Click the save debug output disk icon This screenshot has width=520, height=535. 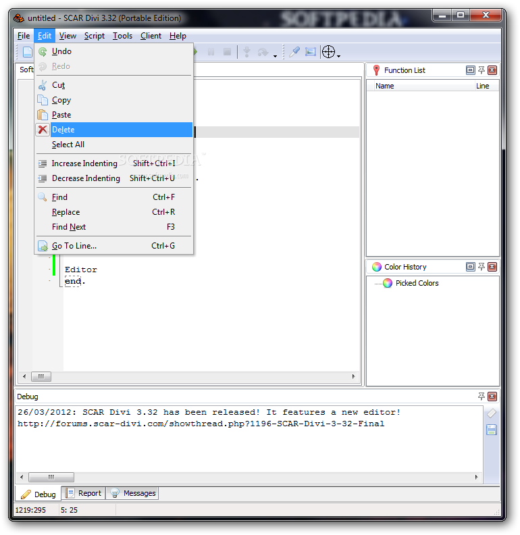click(492, 430)
